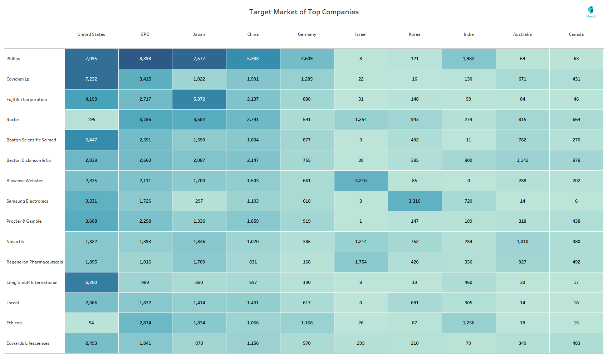Click Roche United States cell showing 195
Screen dimensions: 608x358
coord(91,120)
